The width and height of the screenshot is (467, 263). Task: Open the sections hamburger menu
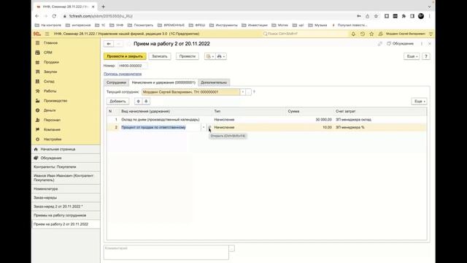47,34
